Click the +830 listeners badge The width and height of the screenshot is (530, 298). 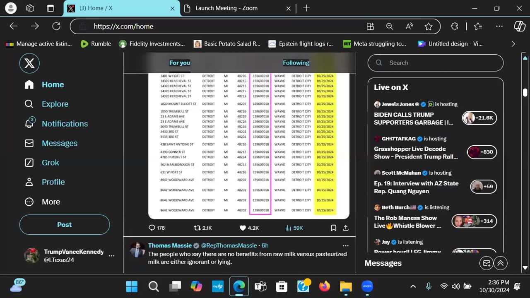point(482,152)
